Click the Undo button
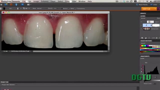The width and height of the screenshot is (160, 90). (x=154, y=4)
